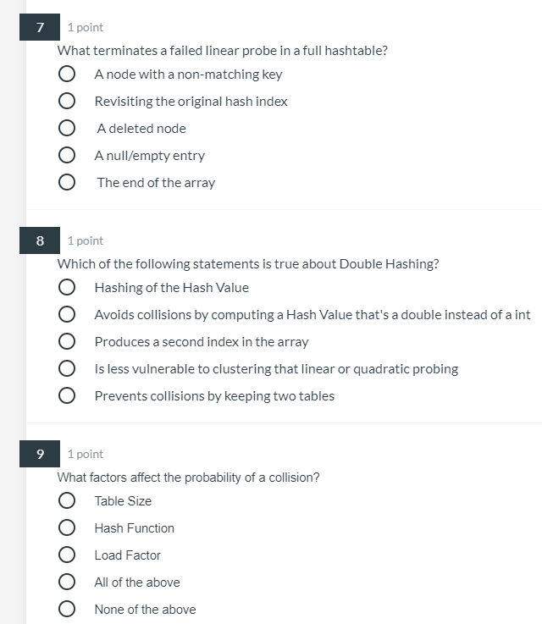
Task: Choose 'Hashing of the Hash Value'
Action: click(66, 287)
